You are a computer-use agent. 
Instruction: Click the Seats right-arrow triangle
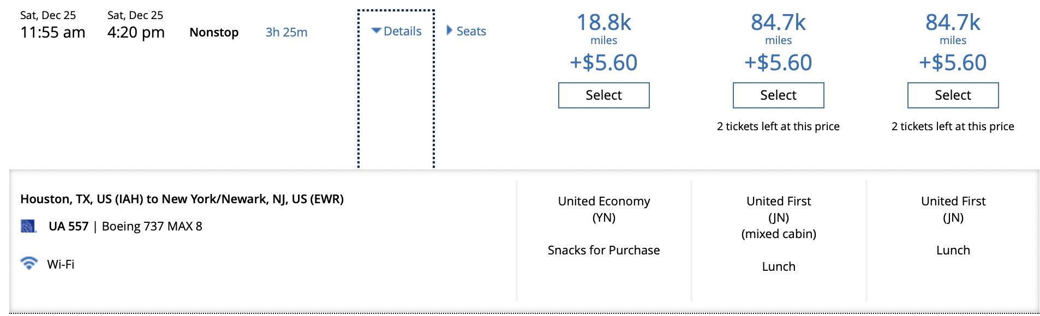click(x=450, y=31)
